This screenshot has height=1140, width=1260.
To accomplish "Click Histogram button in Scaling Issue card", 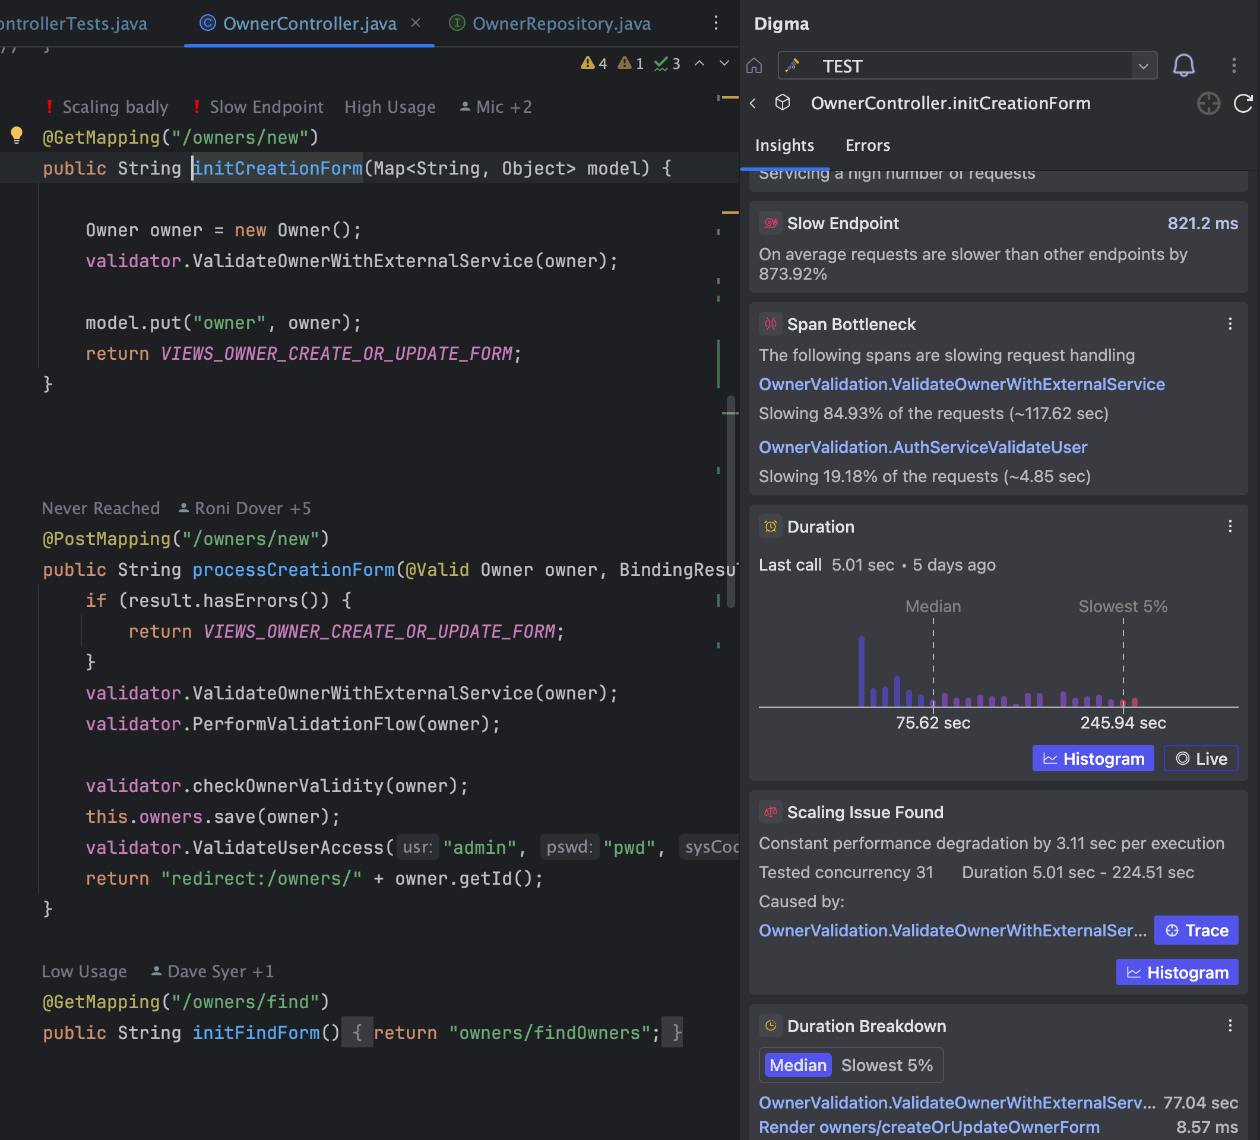I will tap(1177, 972).
